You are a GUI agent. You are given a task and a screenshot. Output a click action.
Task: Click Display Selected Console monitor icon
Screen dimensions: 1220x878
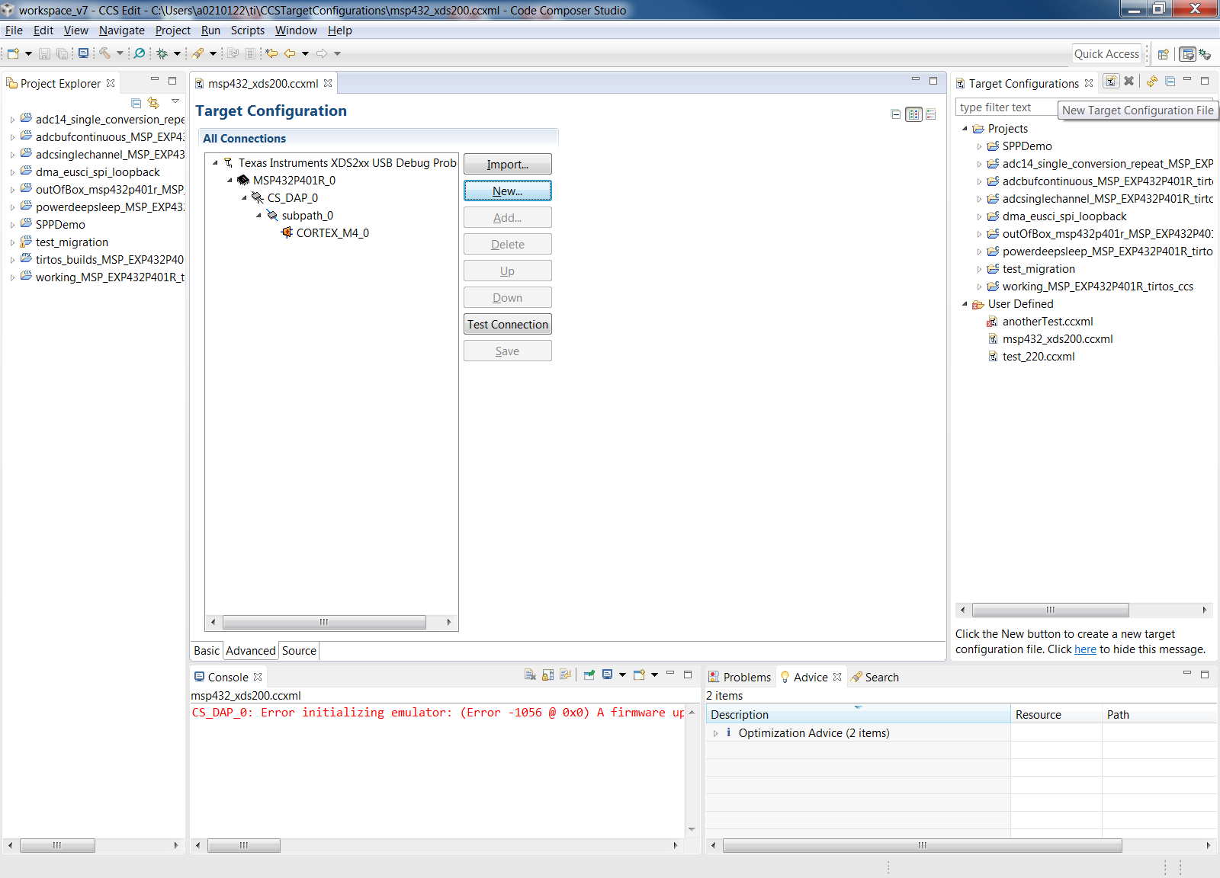click(608, 675)
